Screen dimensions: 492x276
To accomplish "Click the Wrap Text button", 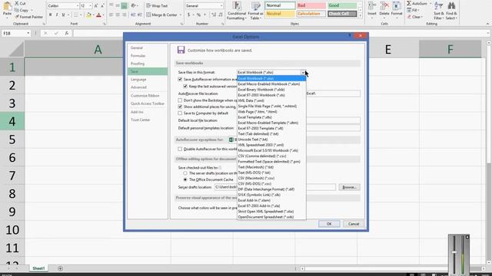I will coord(157,6).
